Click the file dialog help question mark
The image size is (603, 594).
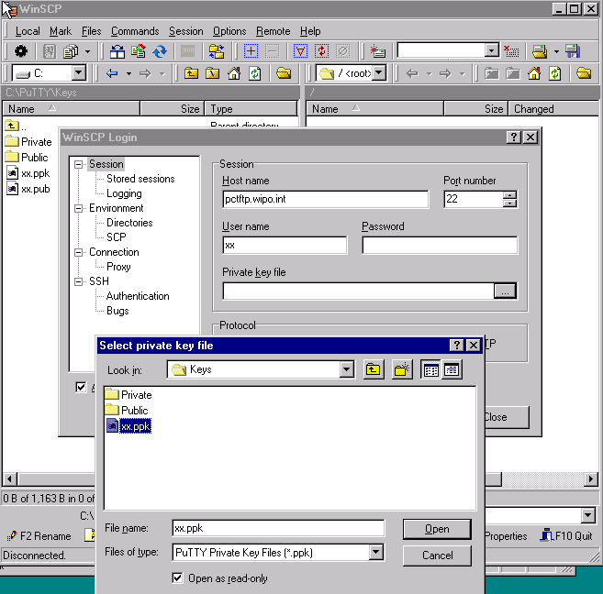(456, 345)
